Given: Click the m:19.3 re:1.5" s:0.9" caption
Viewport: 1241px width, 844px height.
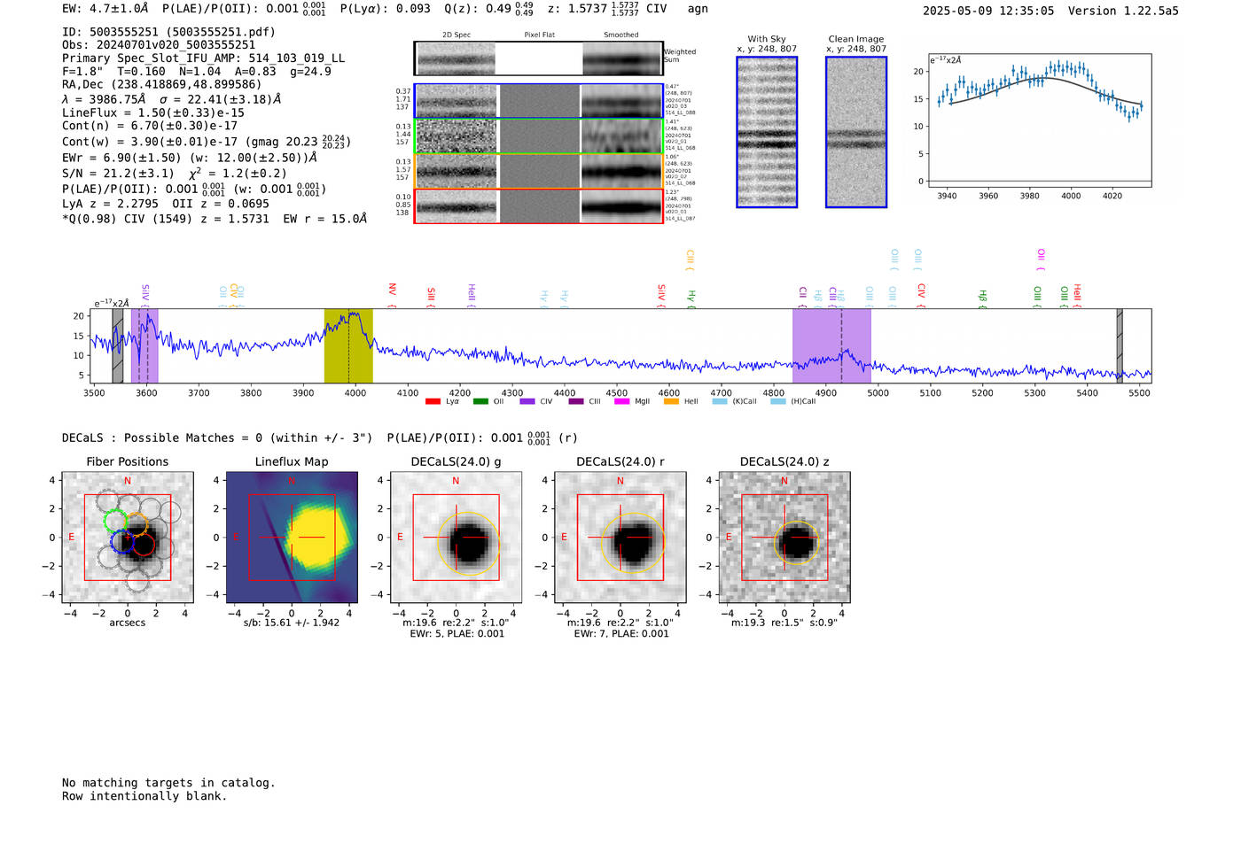Looking at the screenshot, I should 784,623.
